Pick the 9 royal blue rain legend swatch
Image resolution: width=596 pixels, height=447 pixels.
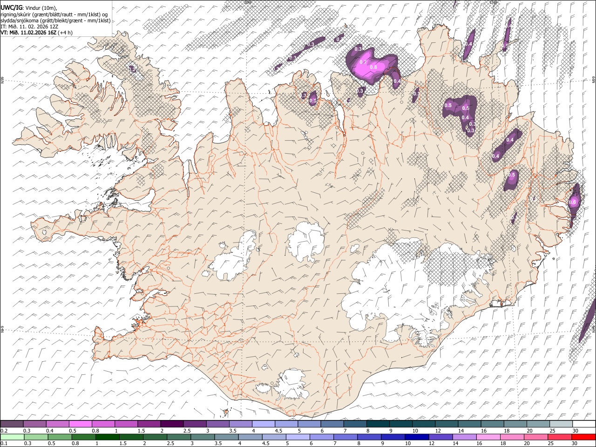tap(393, 437)
